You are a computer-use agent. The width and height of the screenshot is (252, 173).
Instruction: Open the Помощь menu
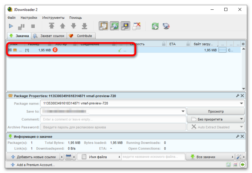coord(76,18)
